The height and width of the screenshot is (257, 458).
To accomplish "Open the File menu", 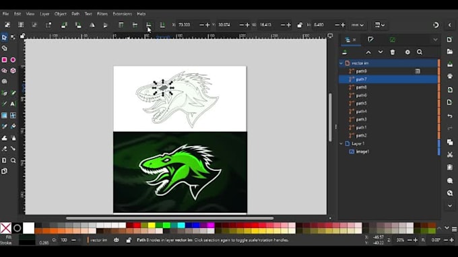I will tap(5, 13).
